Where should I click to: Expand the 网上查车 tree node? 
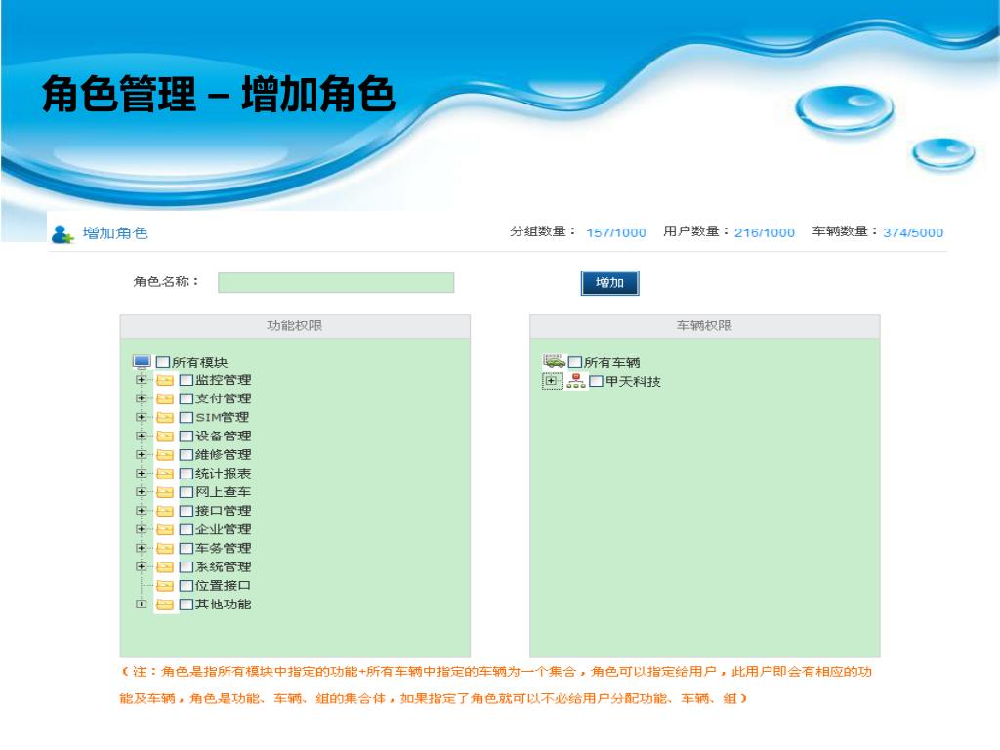pyautogui.click(x=142, y=492)
